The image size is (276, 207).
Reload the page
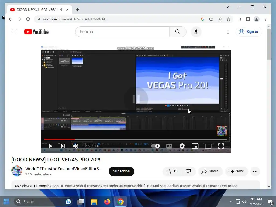click(x=28, y=19)
